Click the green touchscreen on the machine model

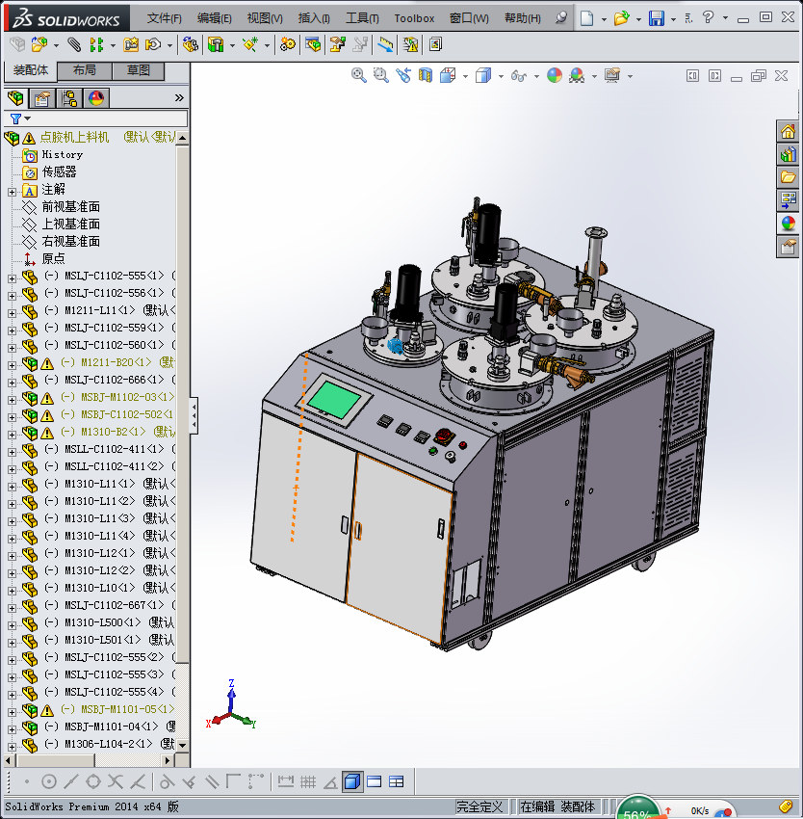coord(334,400)
